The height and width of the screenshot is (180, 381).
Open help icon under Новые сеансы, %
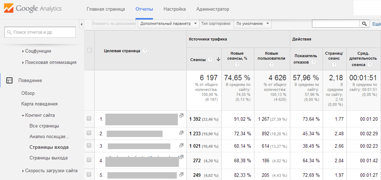click(237, 65)
